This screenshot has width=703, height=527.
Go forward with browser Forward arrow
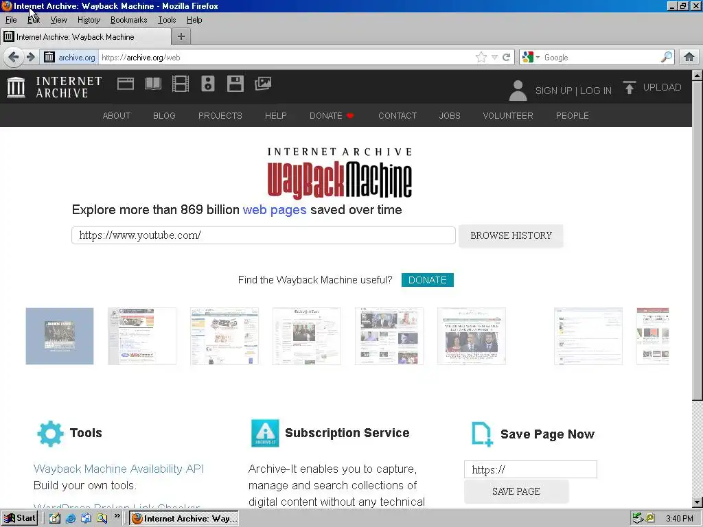coord(30,58)
